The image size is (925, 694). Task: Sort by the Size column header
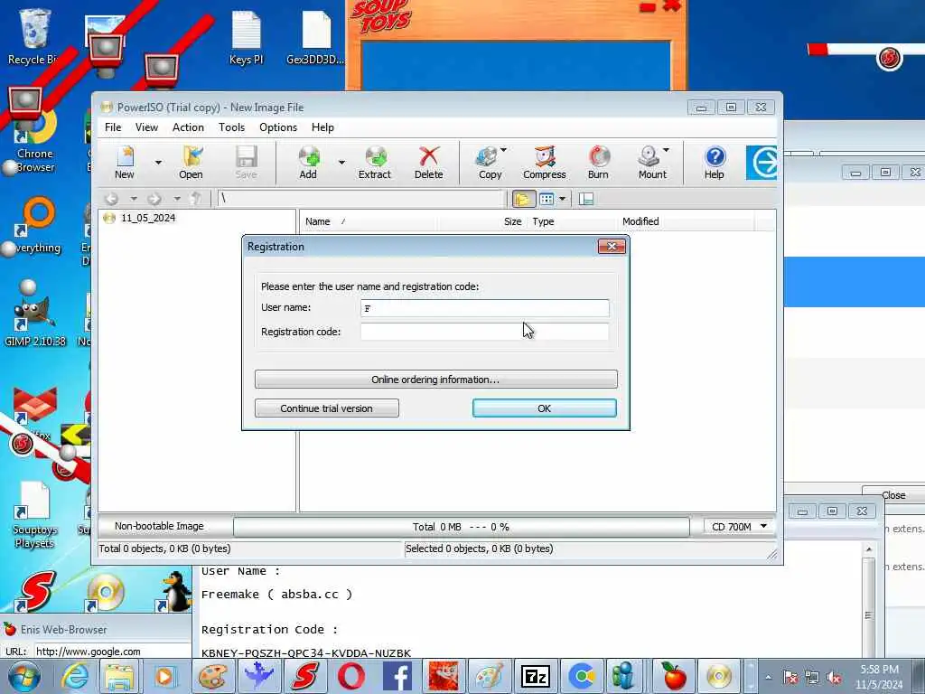point(513,221)
